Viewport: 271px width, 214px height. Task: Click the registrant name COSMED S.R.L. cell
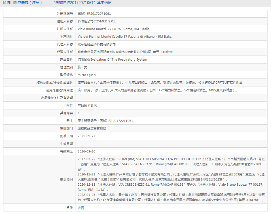[x=97, y=21]
